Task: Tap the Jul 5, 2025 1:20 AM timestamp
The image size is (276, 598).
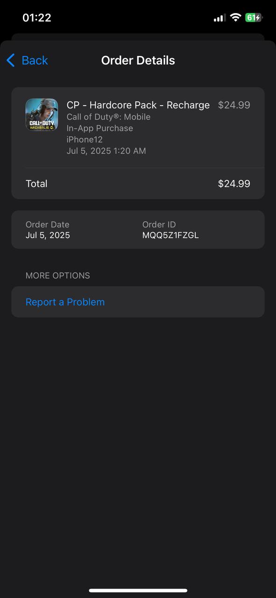Action: pos(106,150)
